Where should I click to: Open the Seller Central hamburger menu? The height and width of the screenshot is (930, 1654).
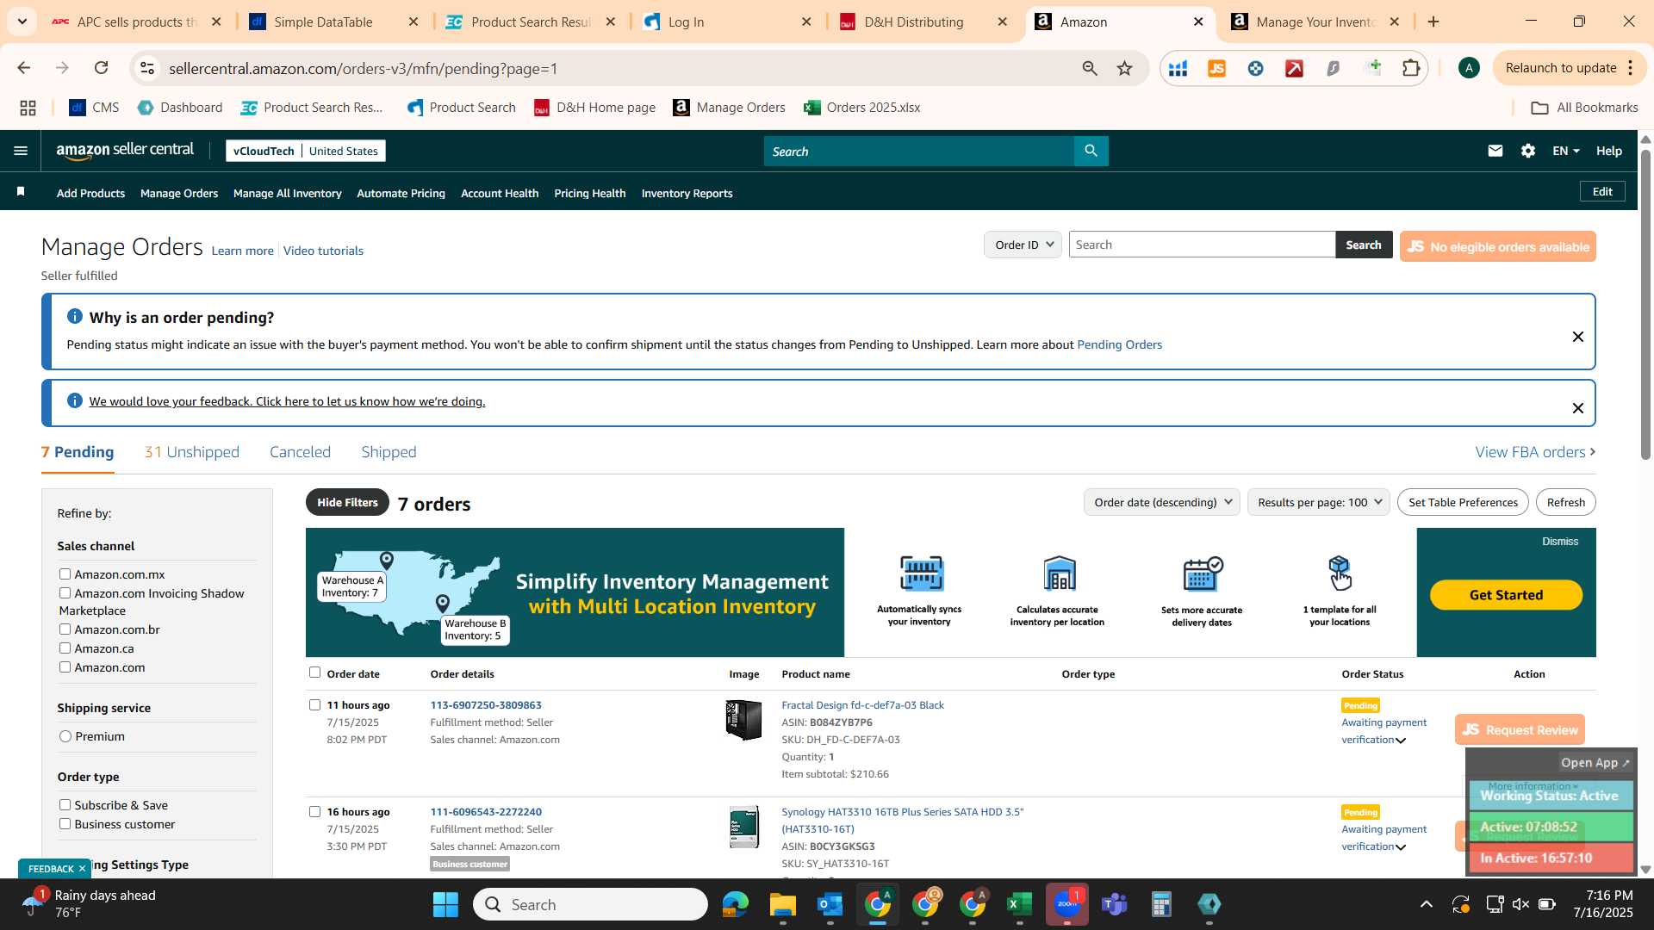tap(21, 151)
